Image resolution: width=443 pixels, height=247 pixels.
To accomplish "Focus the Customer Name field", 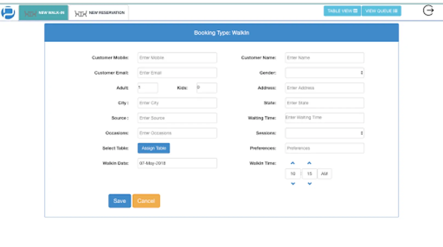I will [324, 58].
